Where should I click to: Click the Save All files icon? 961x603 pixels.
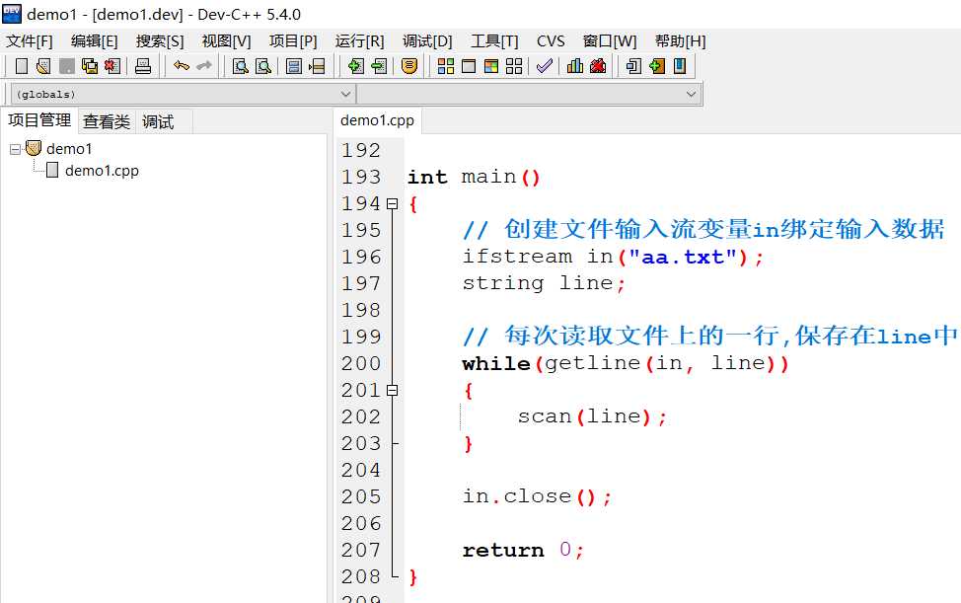click(90, 66)
